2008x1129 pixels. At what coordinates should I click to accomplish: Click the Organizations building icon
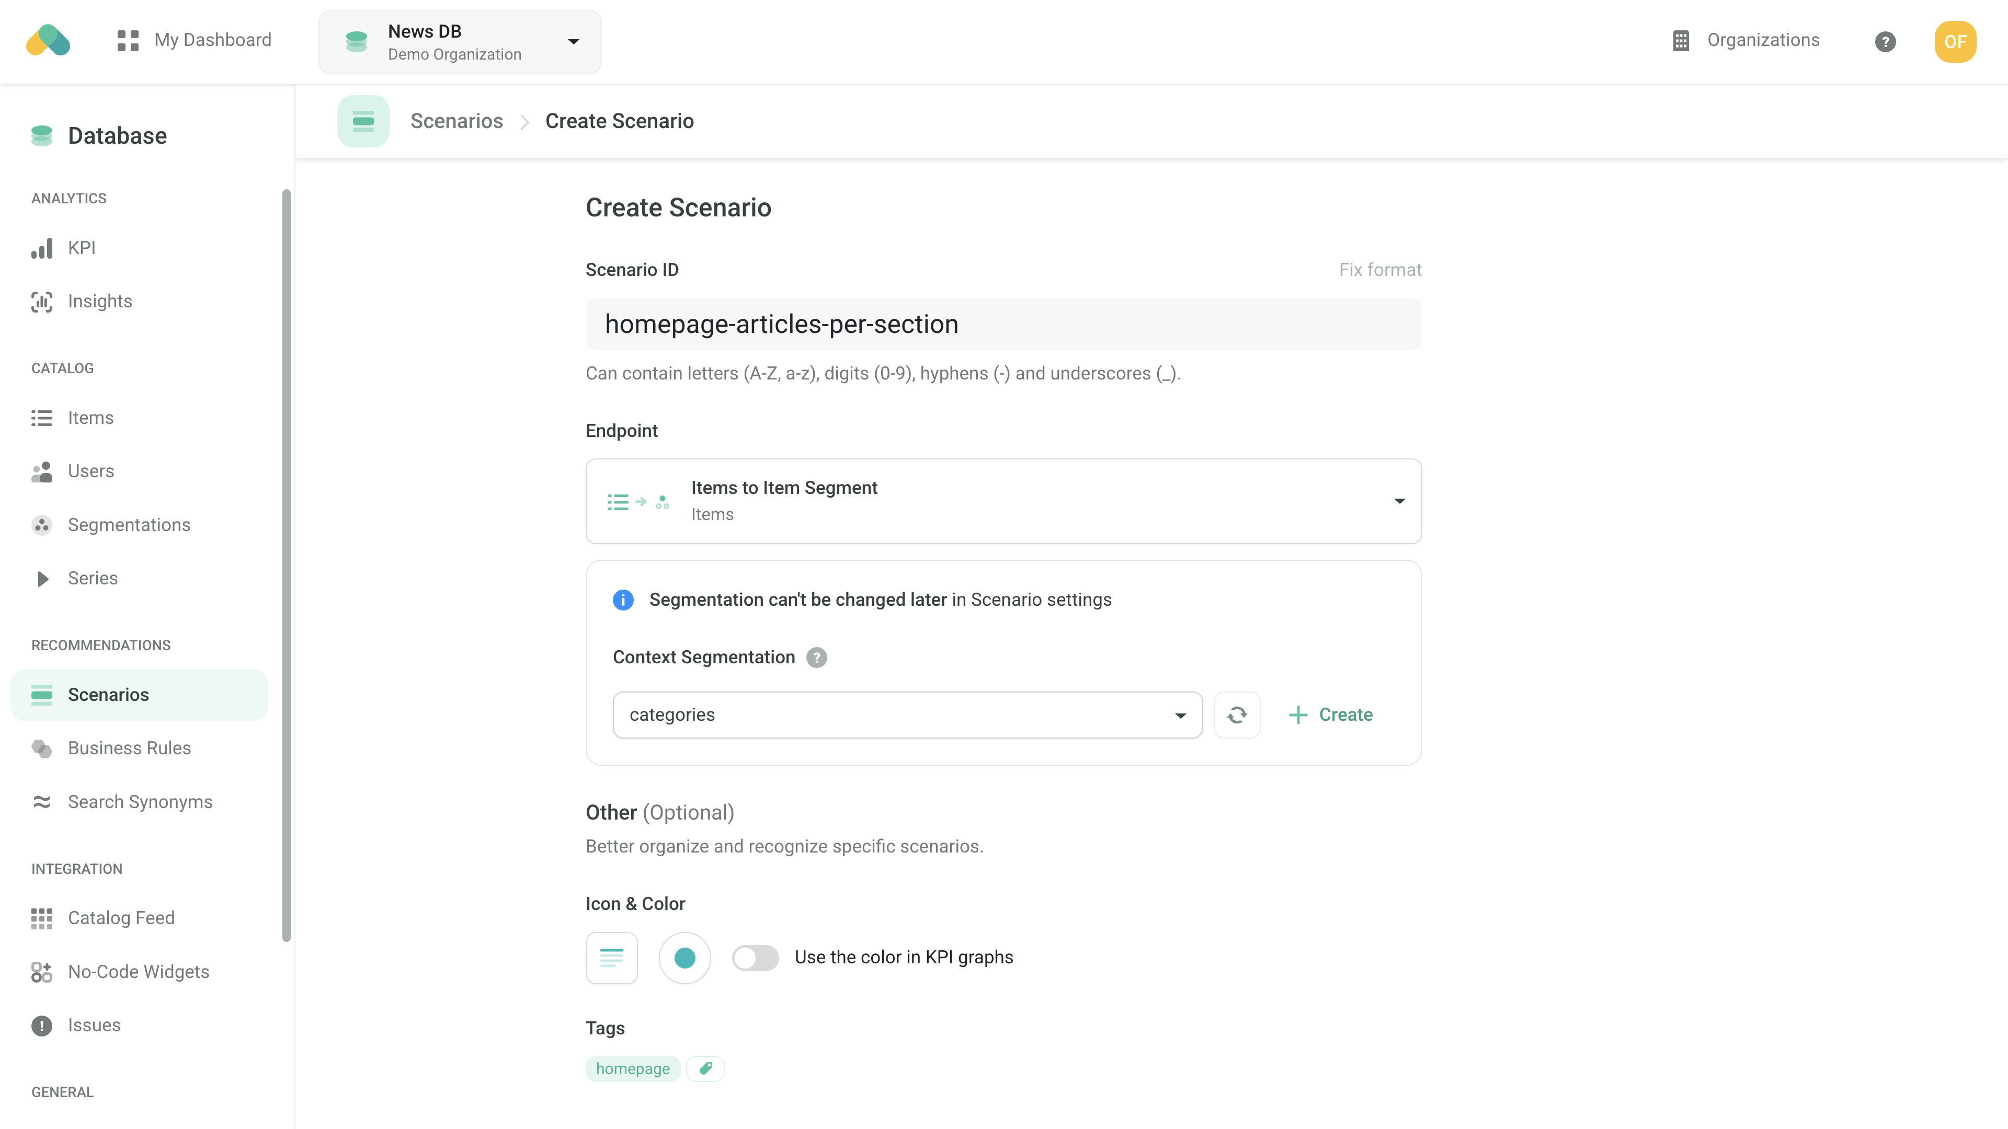[1681, 41]
